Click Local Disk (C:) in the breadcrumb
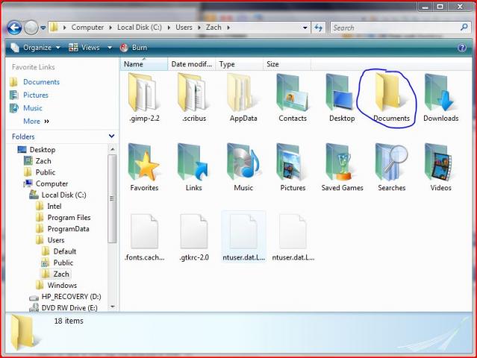 coord(140,28)
